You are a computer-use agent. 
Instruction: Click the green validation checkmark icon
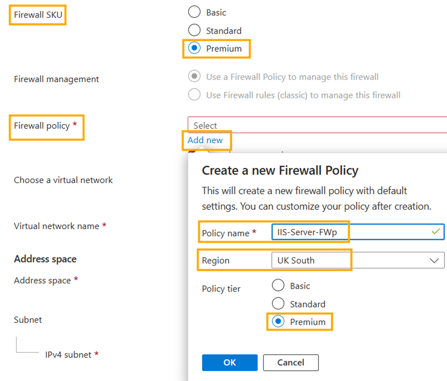tap(435, 232)
